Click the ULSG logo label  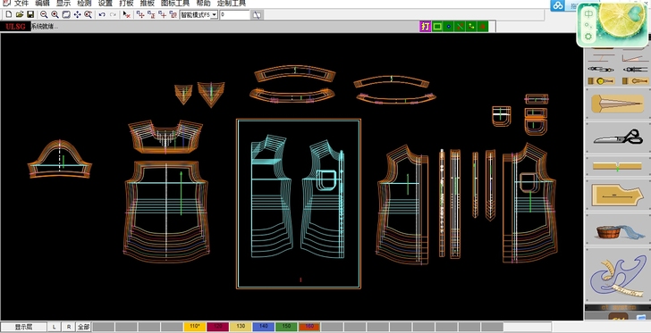(x=15, y=27)
